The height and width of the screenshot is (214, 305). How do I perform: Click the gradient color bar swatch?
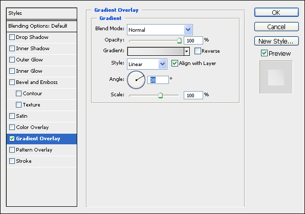pos(156,51)
